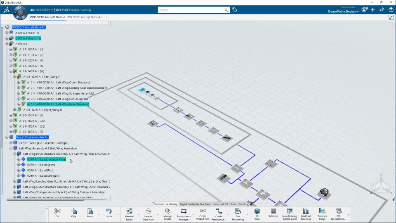
Task: Open the Assignments Manager
Action: [184, 211]
